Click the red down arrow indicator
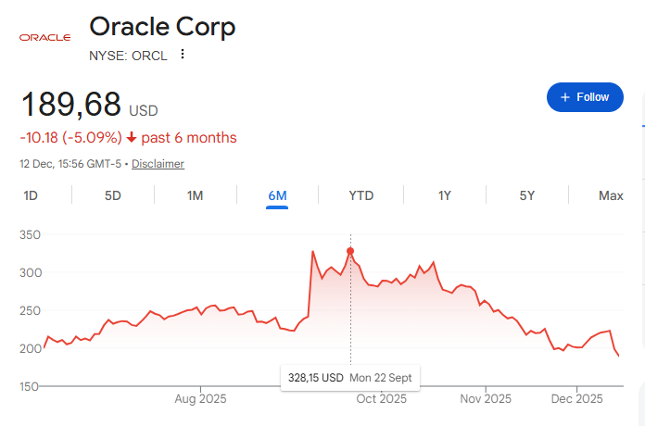The width and height of the screenshot is (645, 426). (132, 138)
